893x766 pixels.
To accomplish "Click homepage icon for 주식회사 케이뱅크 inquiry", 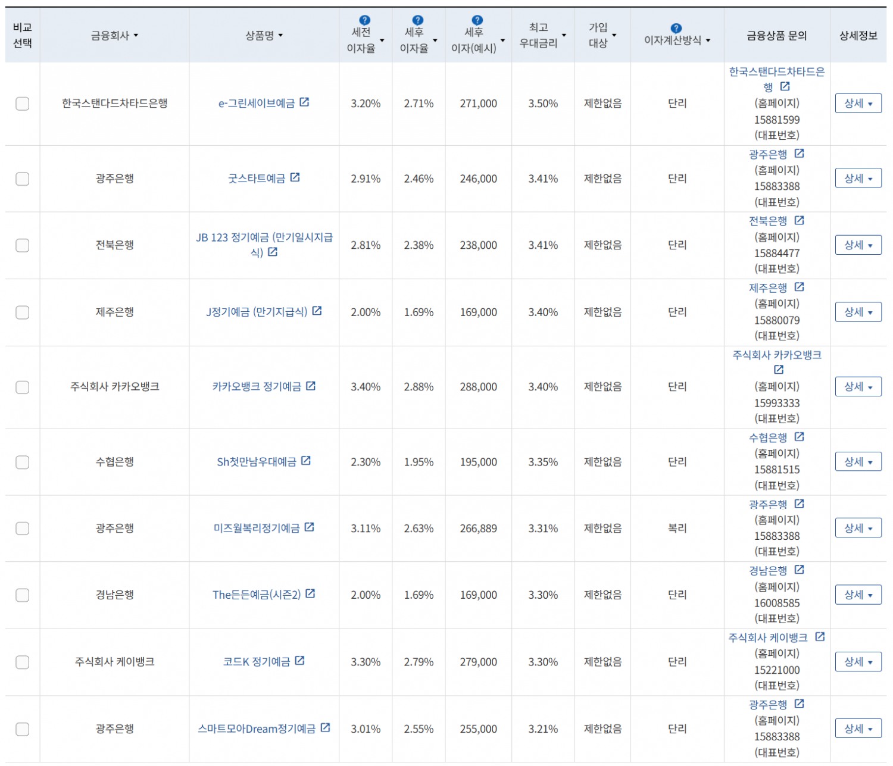I will [820, 637].
